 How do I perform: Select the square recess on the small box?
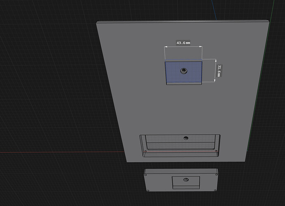tap(186, 182)
